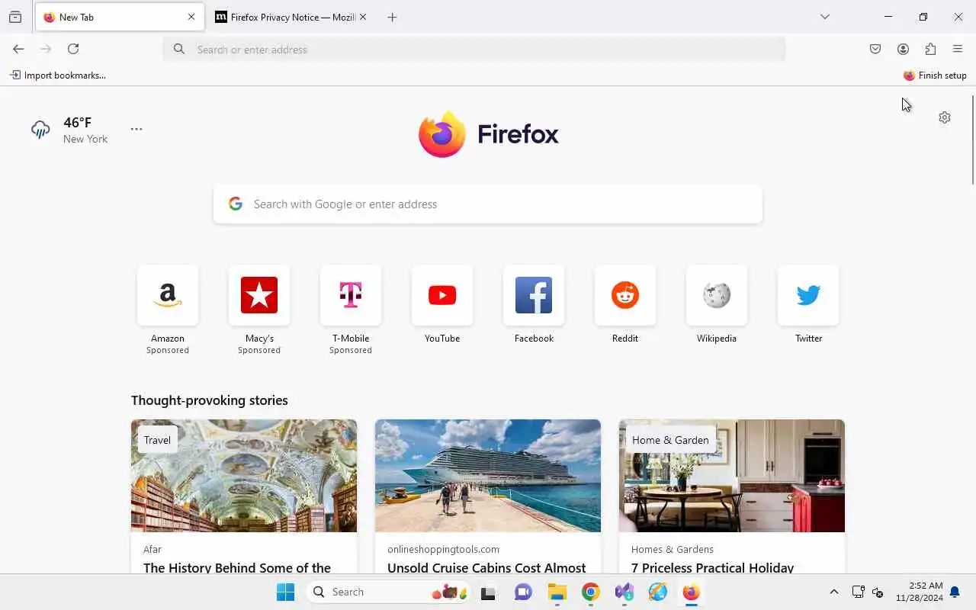Click the page vertical scrollbar thumb

point(972,140)
